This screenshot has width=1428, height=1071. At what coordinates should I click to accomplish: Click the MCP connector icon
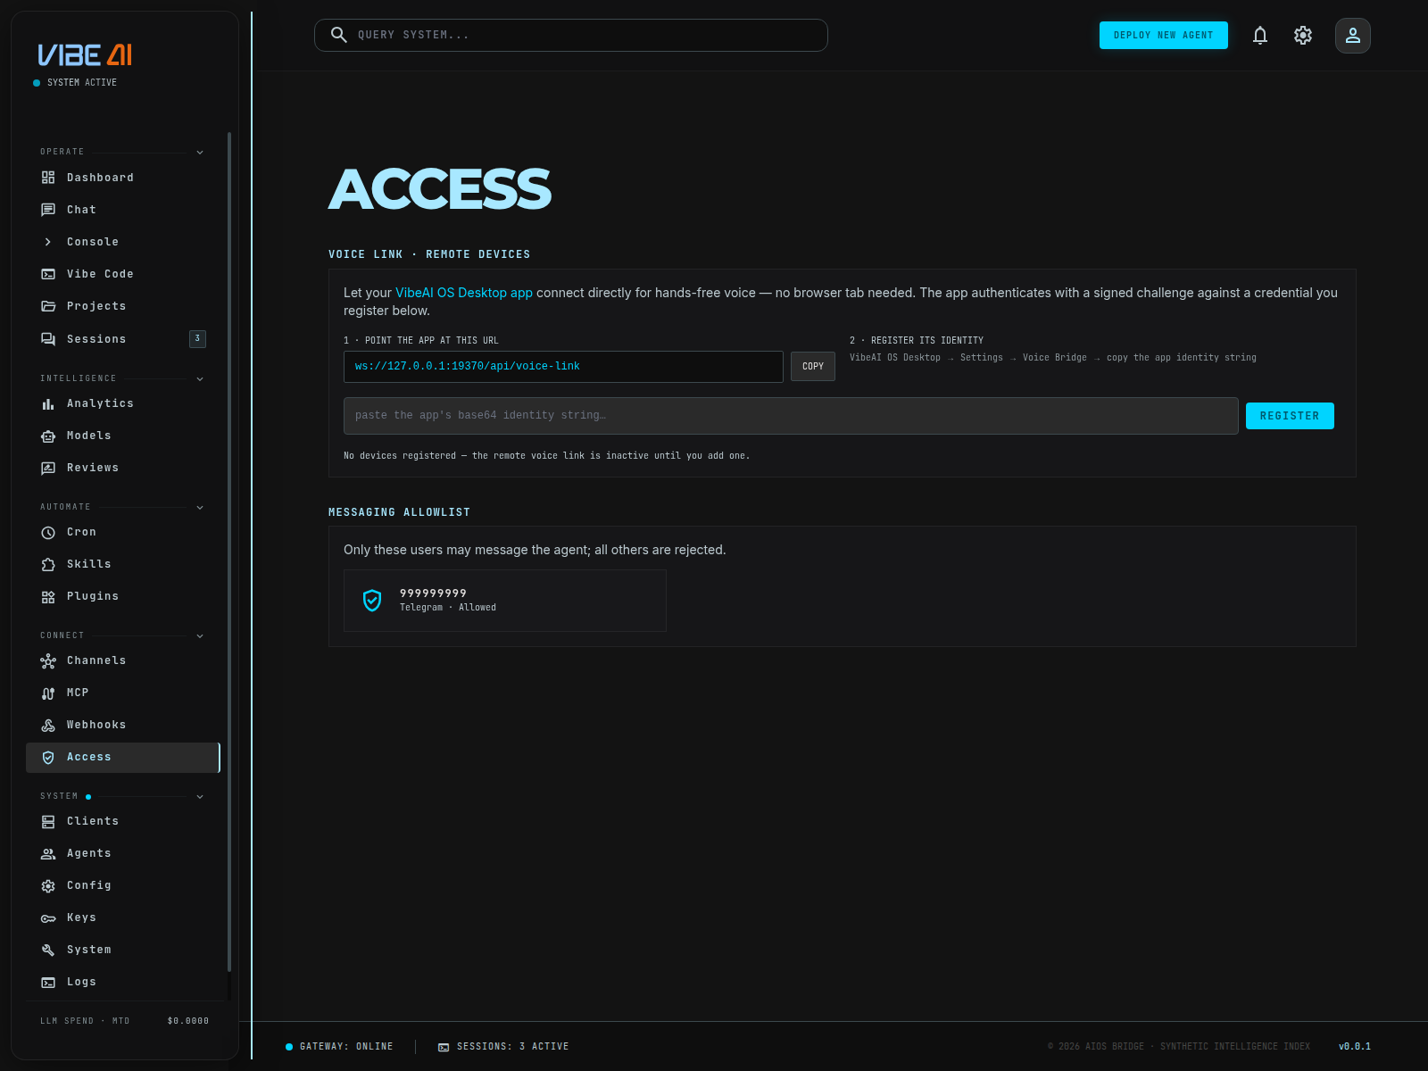click(x=48, y=693)
